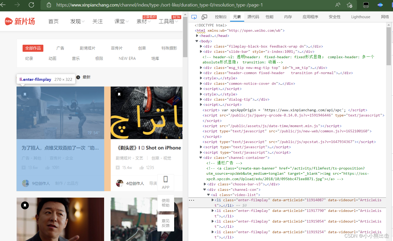This screenshot has height=241, width=393.
Task: Collapse the ul video-list node
Action: [x=208, y=195]
